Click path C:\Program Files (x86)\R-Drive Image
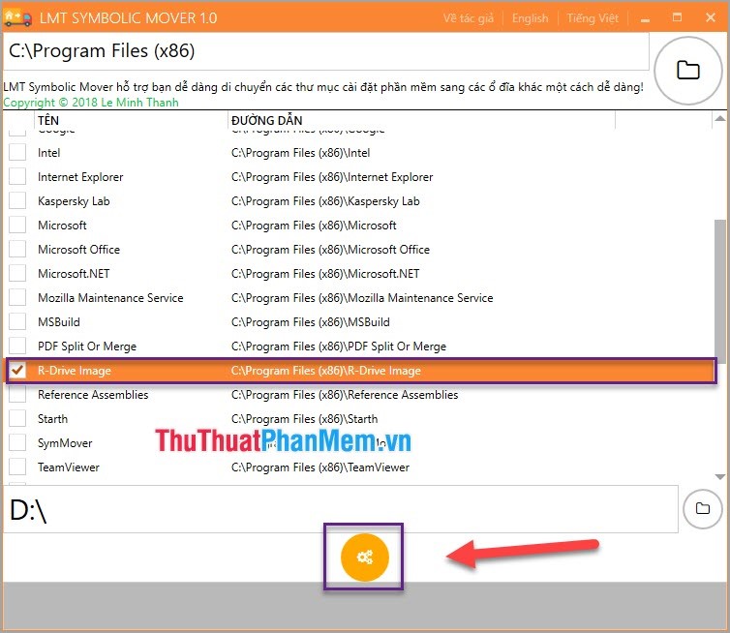The width and height of the screenshot is (730, 633). [x=325, y=371]
